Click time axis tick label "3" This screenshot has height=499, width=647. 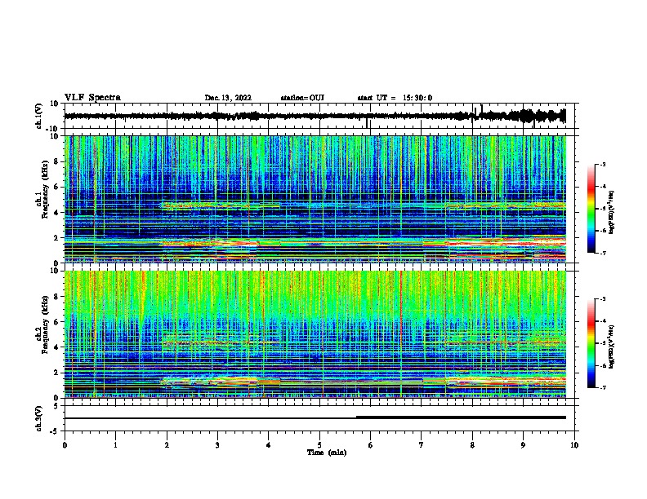[217, 445]
